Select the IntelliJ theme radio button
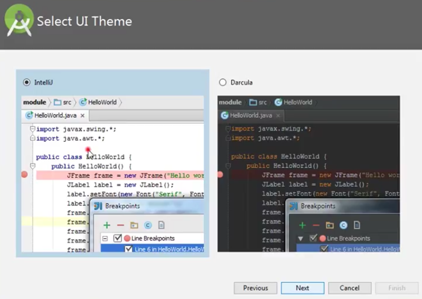The height and width of the screenshot is (299, 422). [x=26, y=82]
